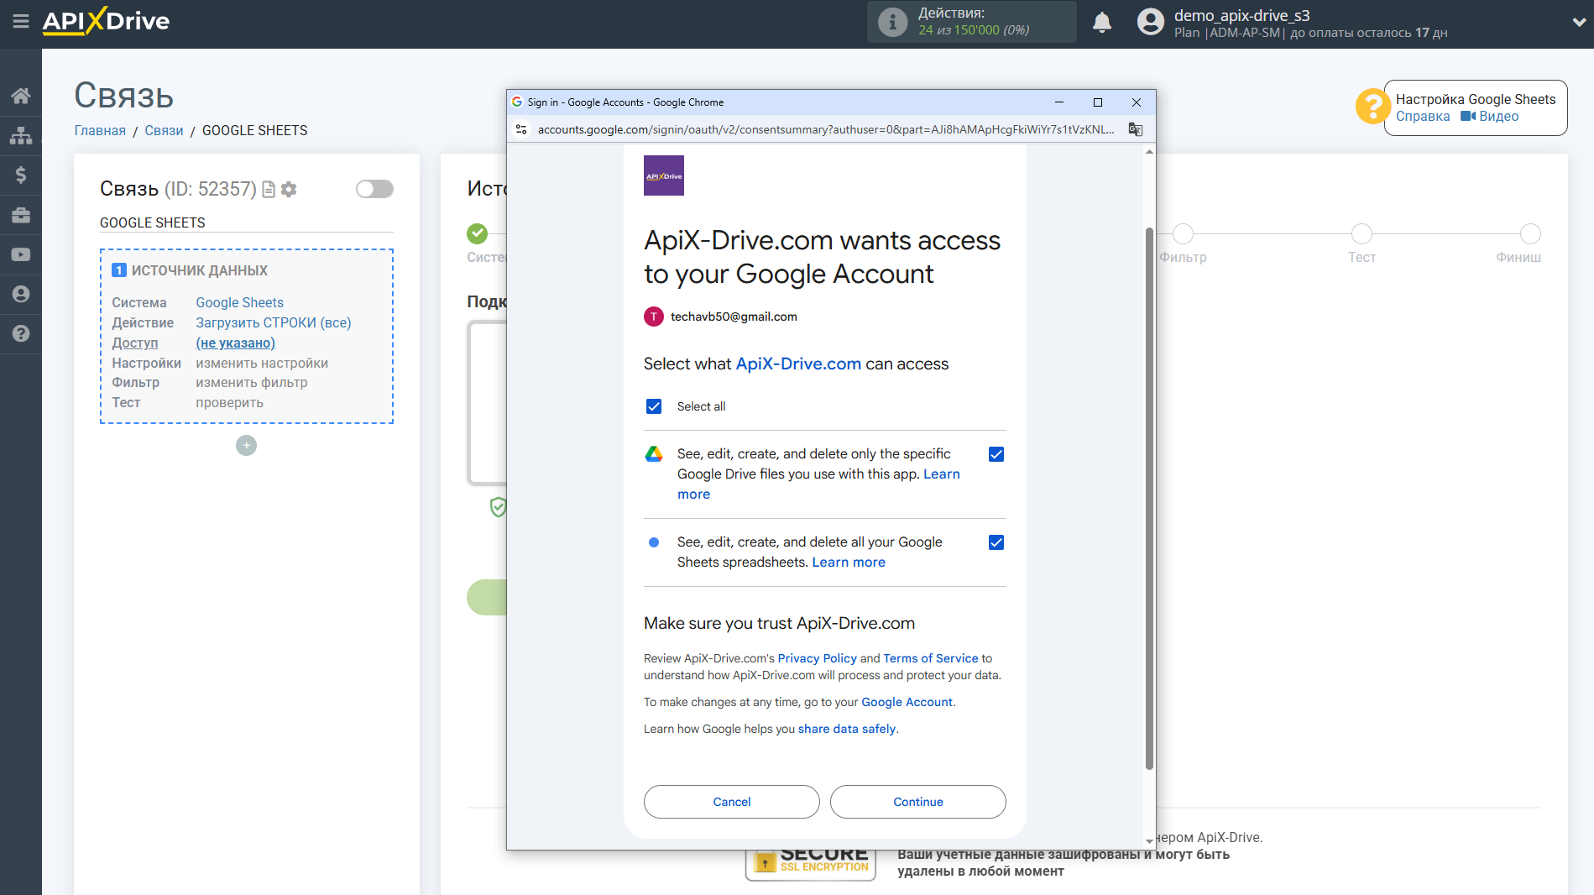Expand the user account dropdown arrow
The image size is (1594, 895).
pos(1578,23)
